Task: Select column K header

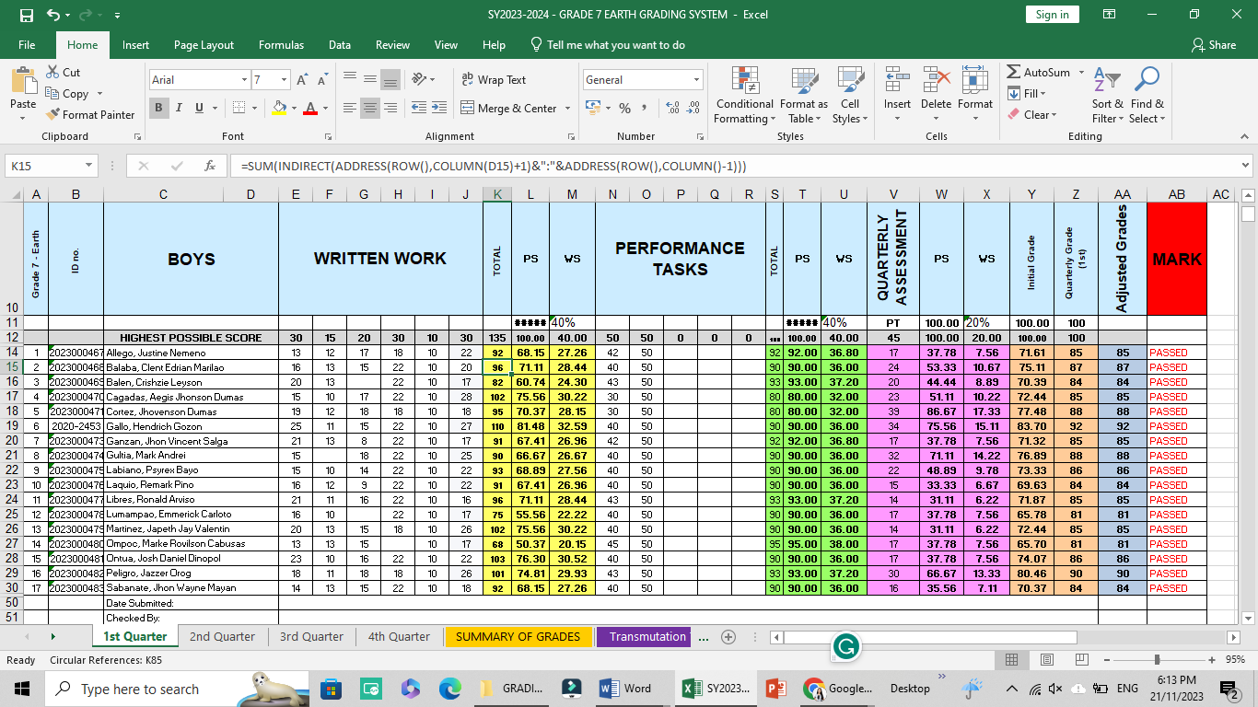Action: pyautogui.click(x=497, y=194)
